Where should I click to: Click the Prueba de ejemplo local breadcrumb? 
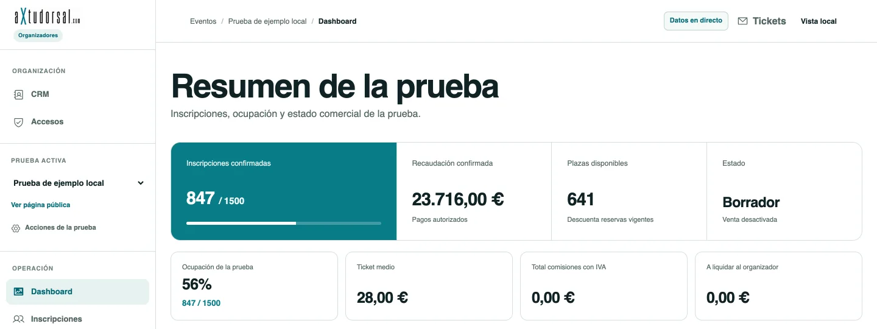point(267,21)
